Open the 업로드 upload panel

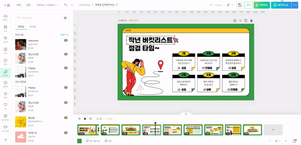[x=5, y=17]
